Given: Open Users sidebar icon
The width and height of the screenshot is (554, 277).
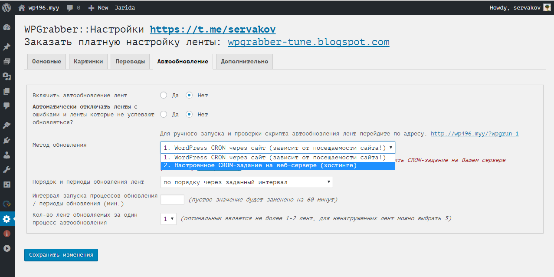Looking at the screenshot, I should click(7, 155).
